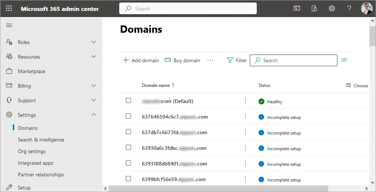This screenshot has height=192, width=376.
Task: Click the Settings gear icon in sidebar
Action: pyautogui.click(x=9, y=115)
